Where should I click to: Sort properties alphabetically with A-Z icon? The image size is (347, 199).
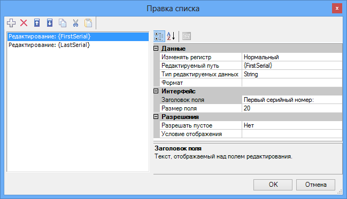(x=171, y=36)
